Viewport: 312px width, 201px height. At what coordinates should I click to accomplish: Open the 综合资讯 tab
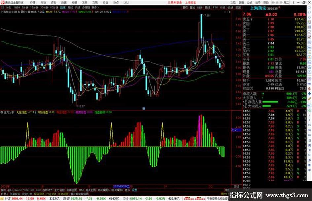(39, 194)
